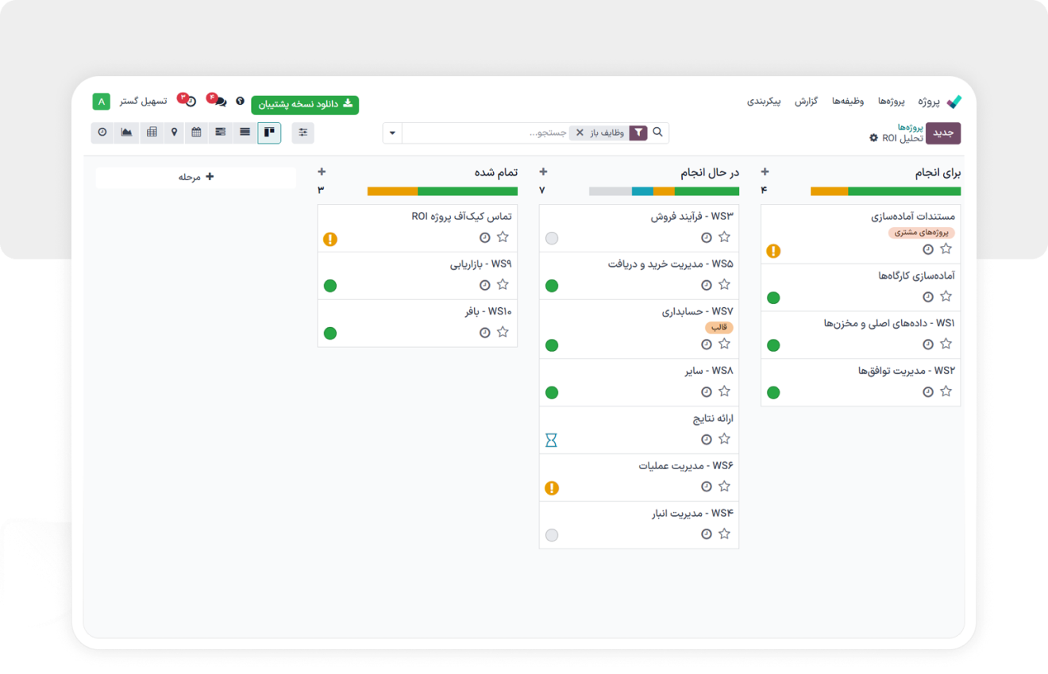Open the گزارش menu
Screen dimensions: 1048x674
click(807, 102)
